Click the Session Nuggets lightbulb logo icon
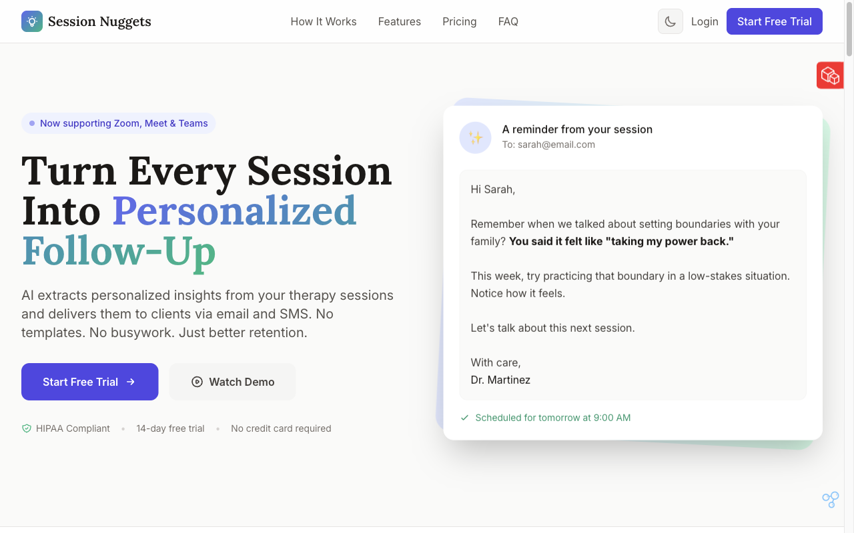This screenshot has height=533, width=854. click(32, 21)
